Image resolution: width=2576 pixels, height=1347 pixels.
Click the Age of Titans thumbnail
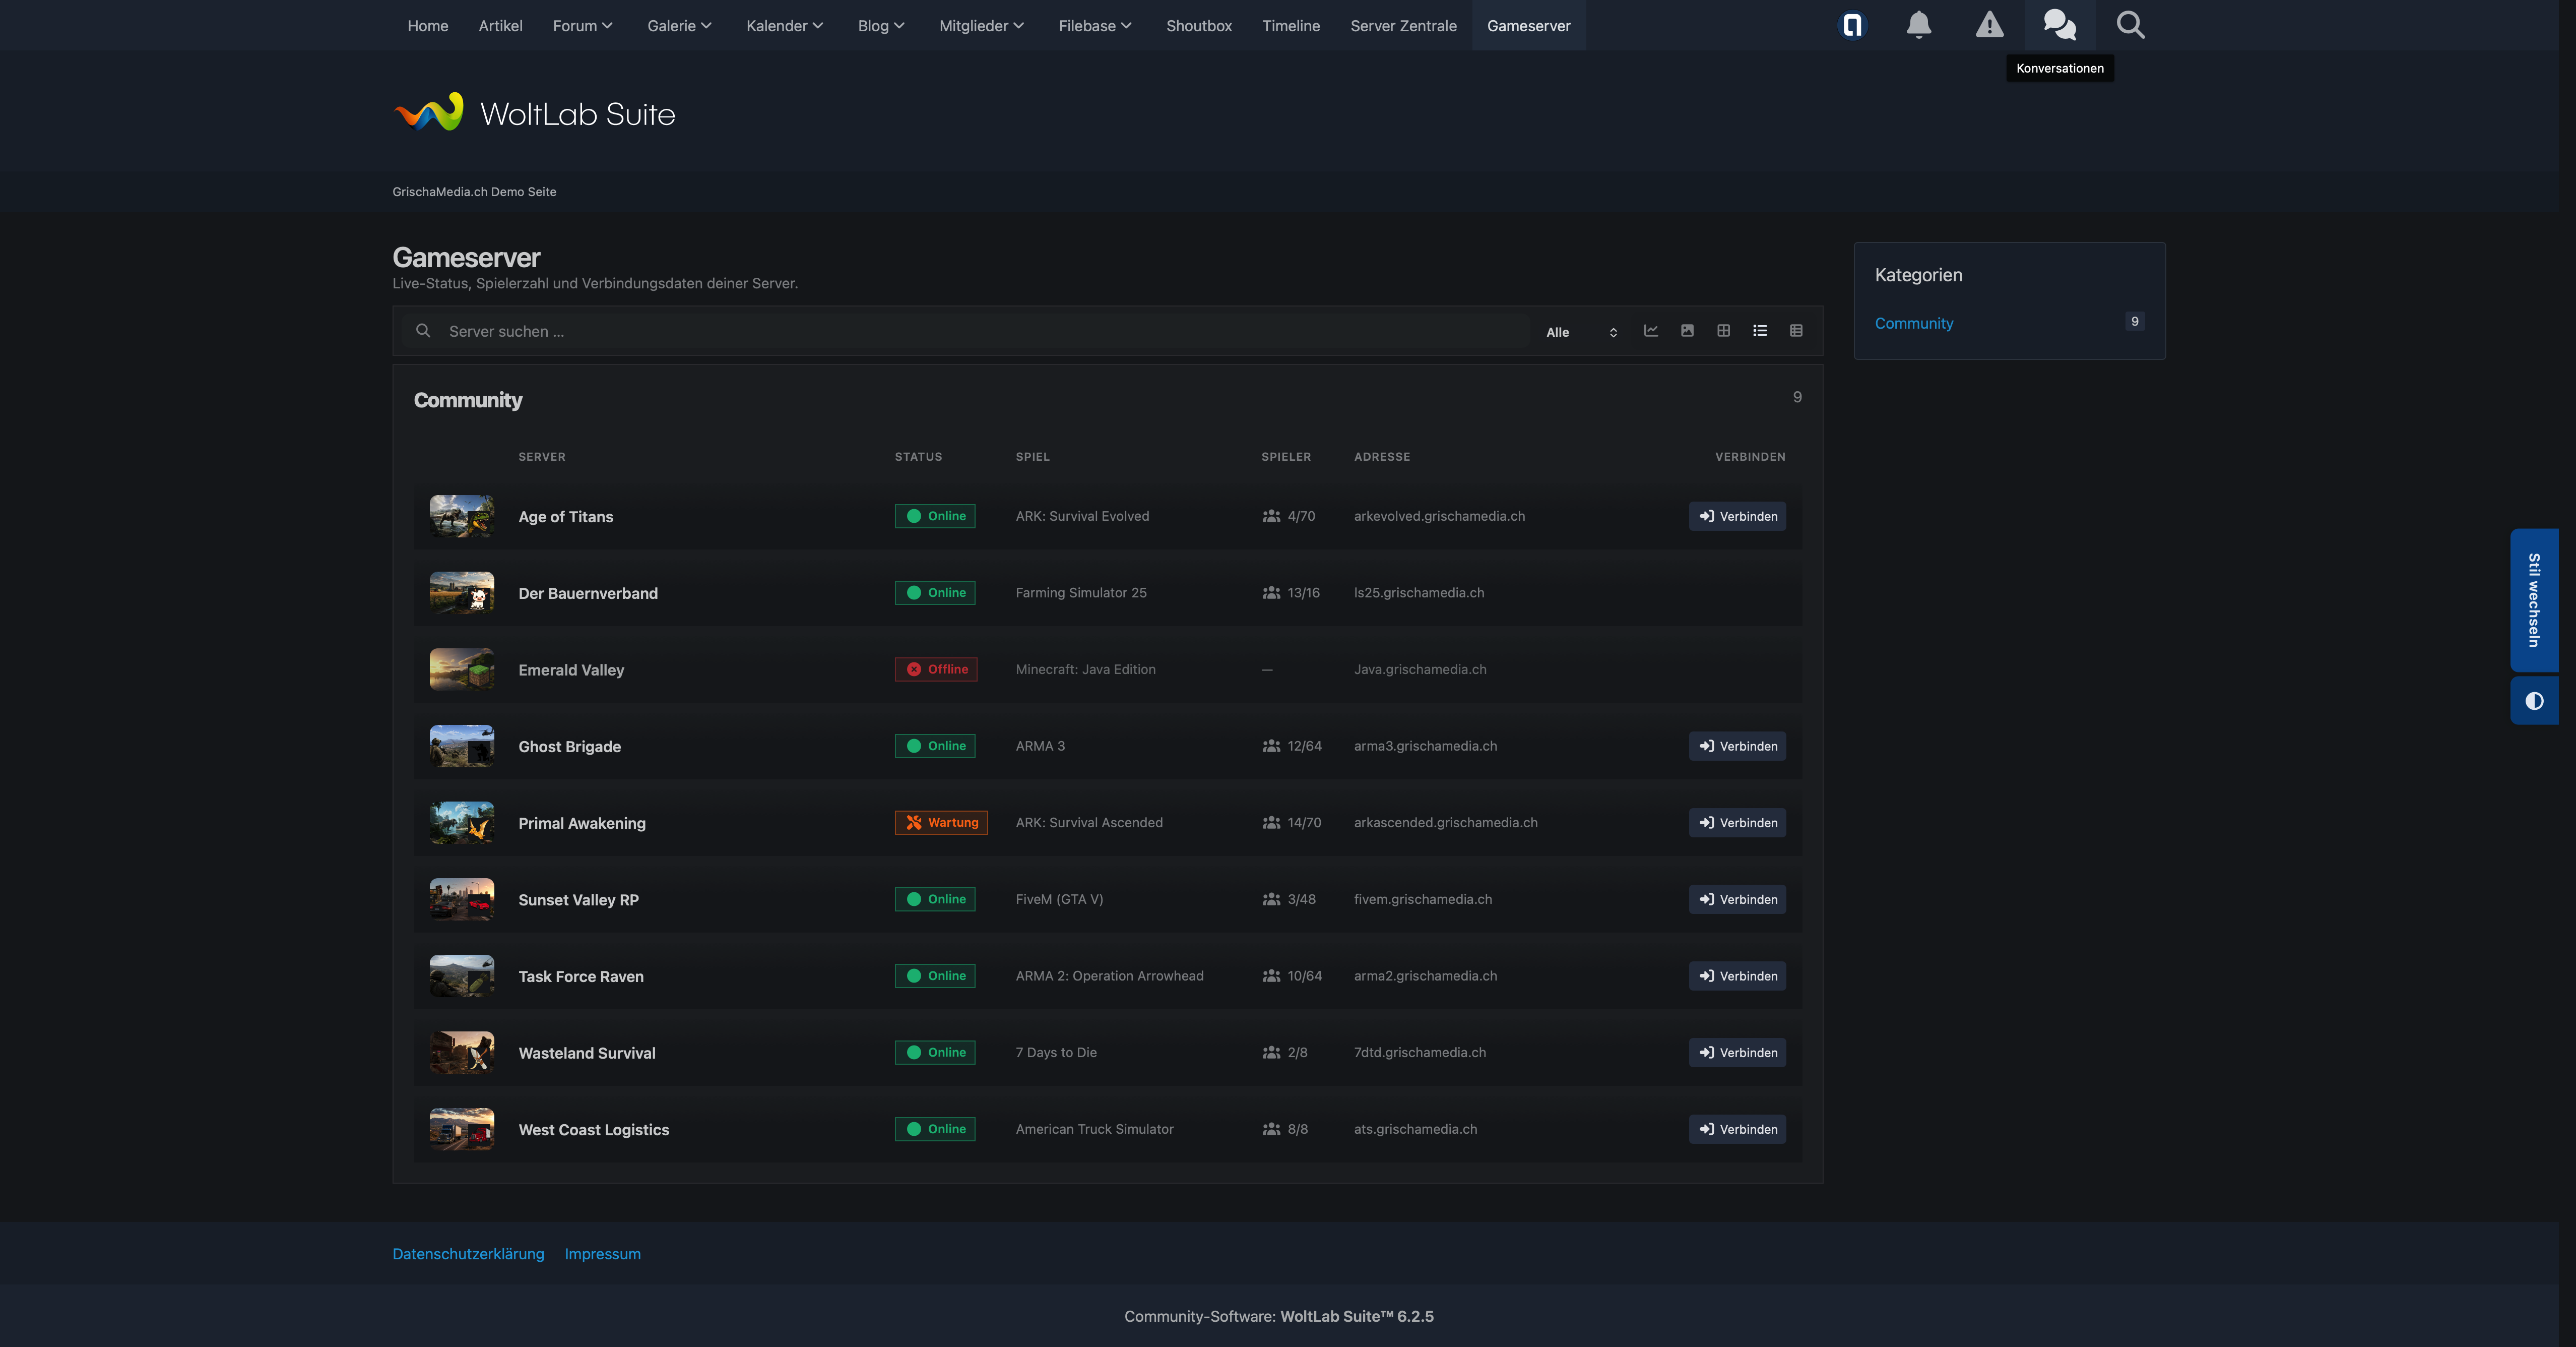click(462, 516)
